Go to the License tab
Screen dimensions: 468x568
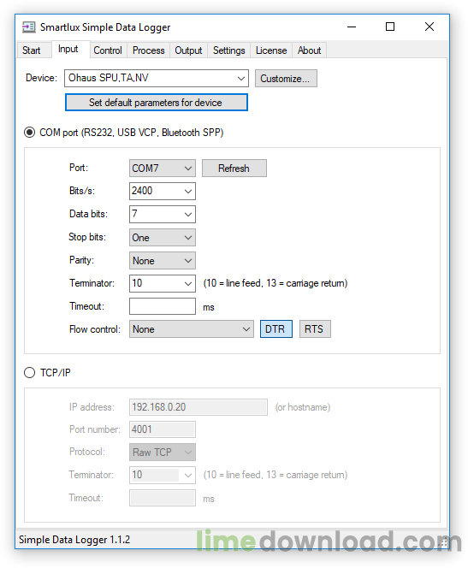(271, 50)
